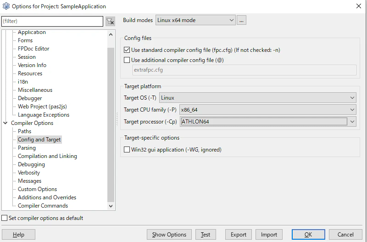Select Resources tree item
Viewport: 367px width, 242px height.
coord(30,73)
